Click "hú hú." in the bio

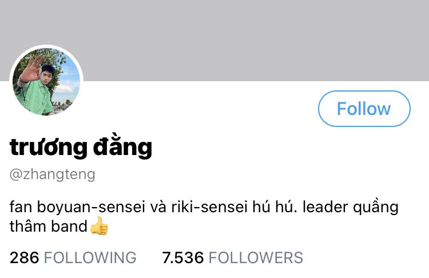point(275,207)
